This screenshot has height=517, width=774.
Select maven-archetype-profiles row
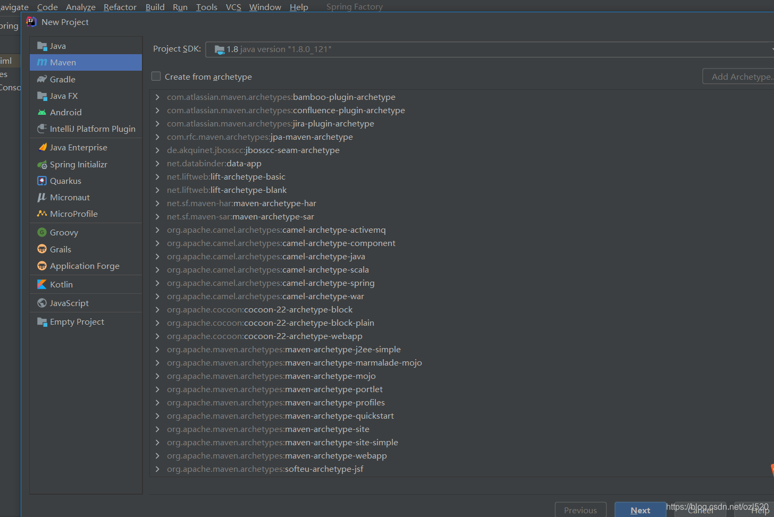pyautogui.click(x=461, y=403)
